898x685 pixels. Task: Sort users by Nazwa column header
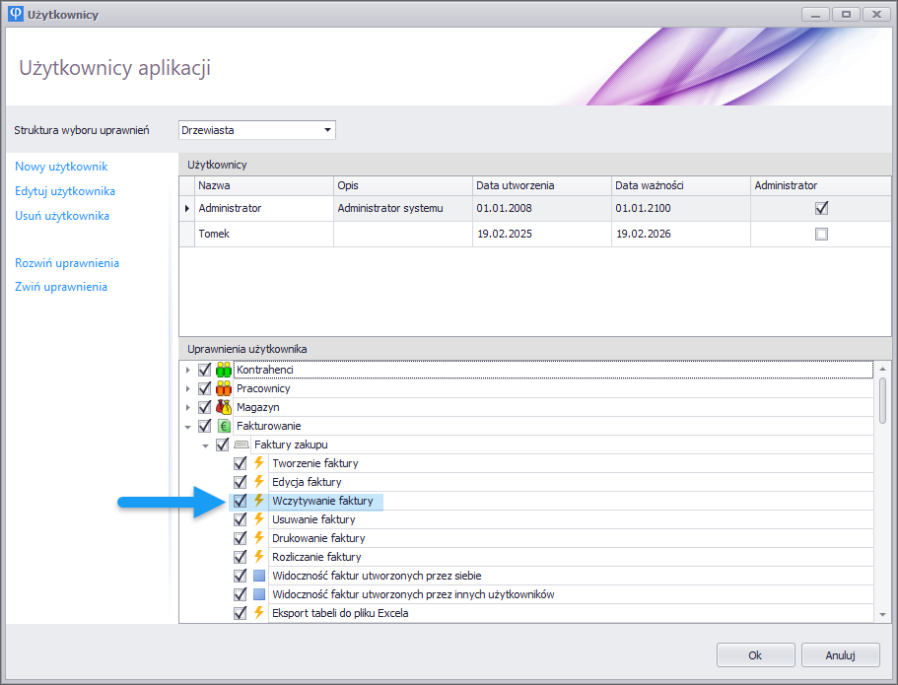point(263,185)
